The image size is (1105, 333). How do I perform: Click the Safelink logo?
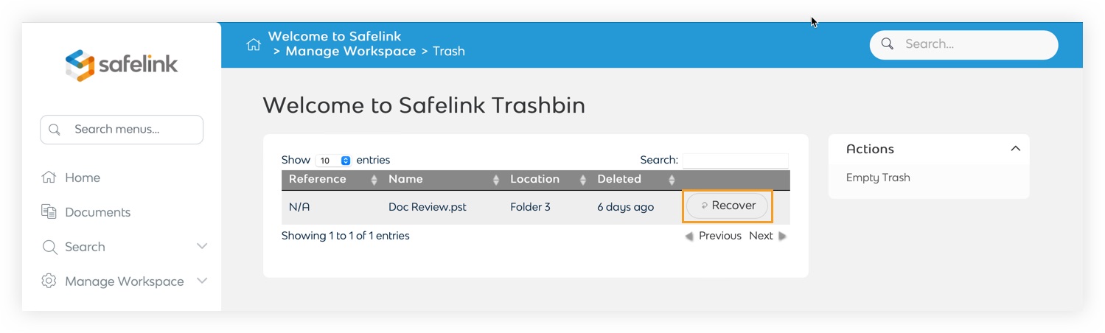(122, 65)
